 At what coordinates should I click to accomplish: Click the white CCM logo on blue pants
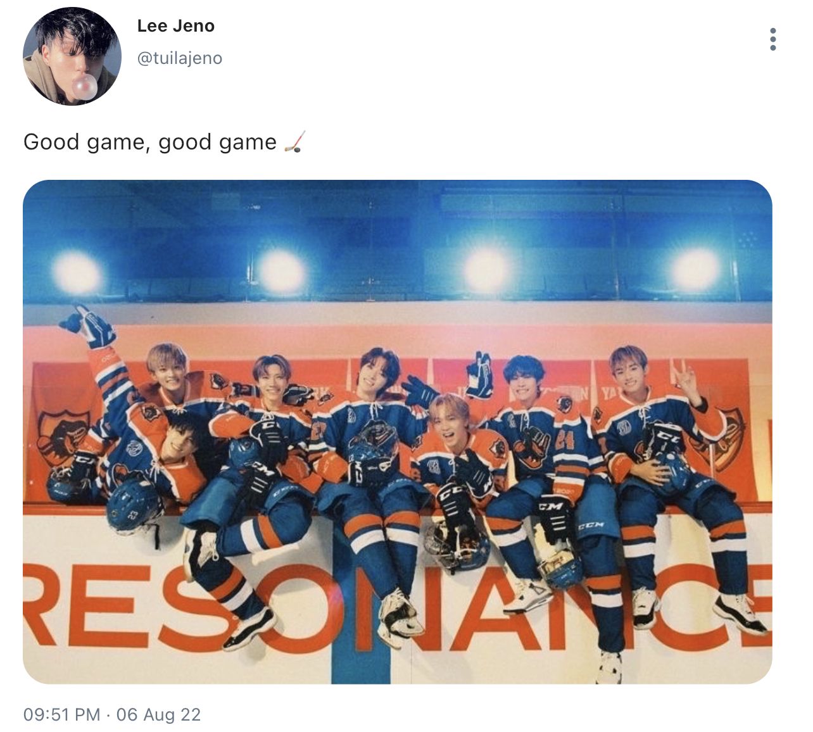click(x=590, y=526)
